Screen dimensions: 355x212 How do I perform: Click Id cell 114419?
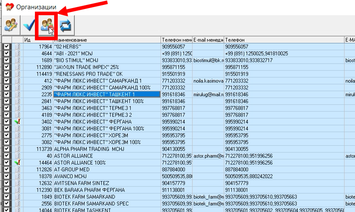[38, 74]
